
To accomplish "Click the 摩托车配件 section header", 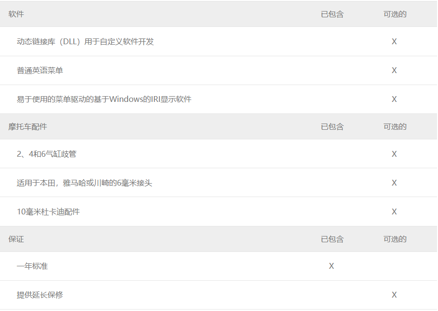I will 27,126.
